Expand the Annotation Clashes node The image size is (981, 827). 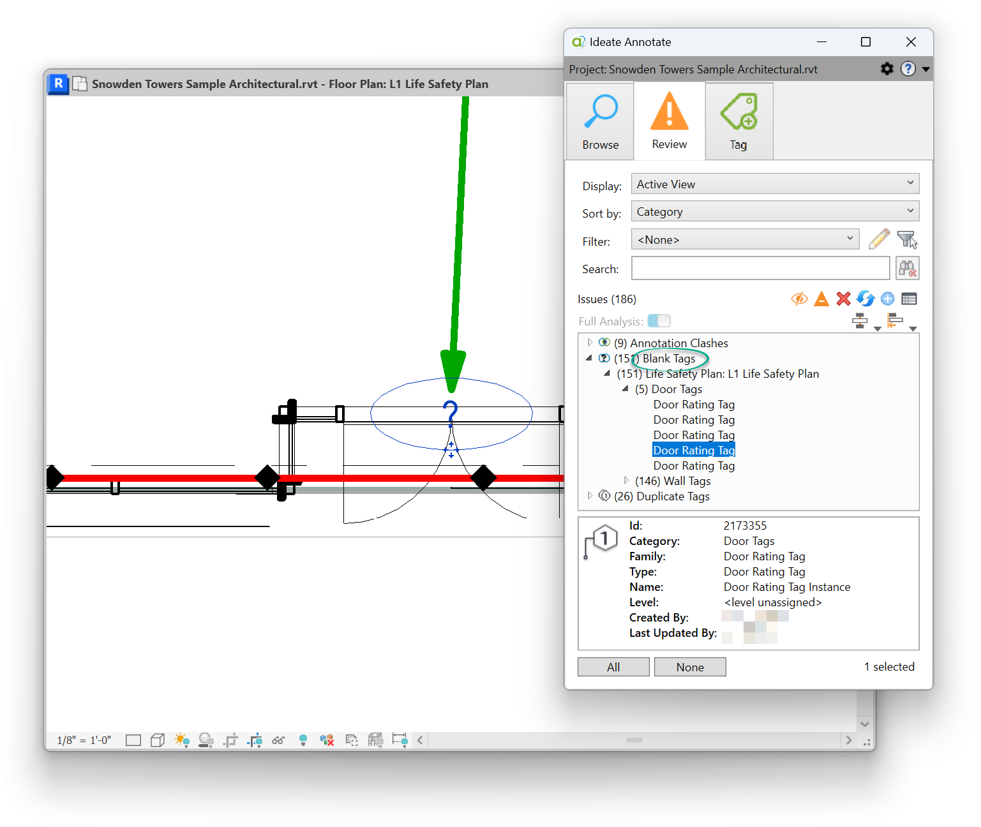pos(590,343)
